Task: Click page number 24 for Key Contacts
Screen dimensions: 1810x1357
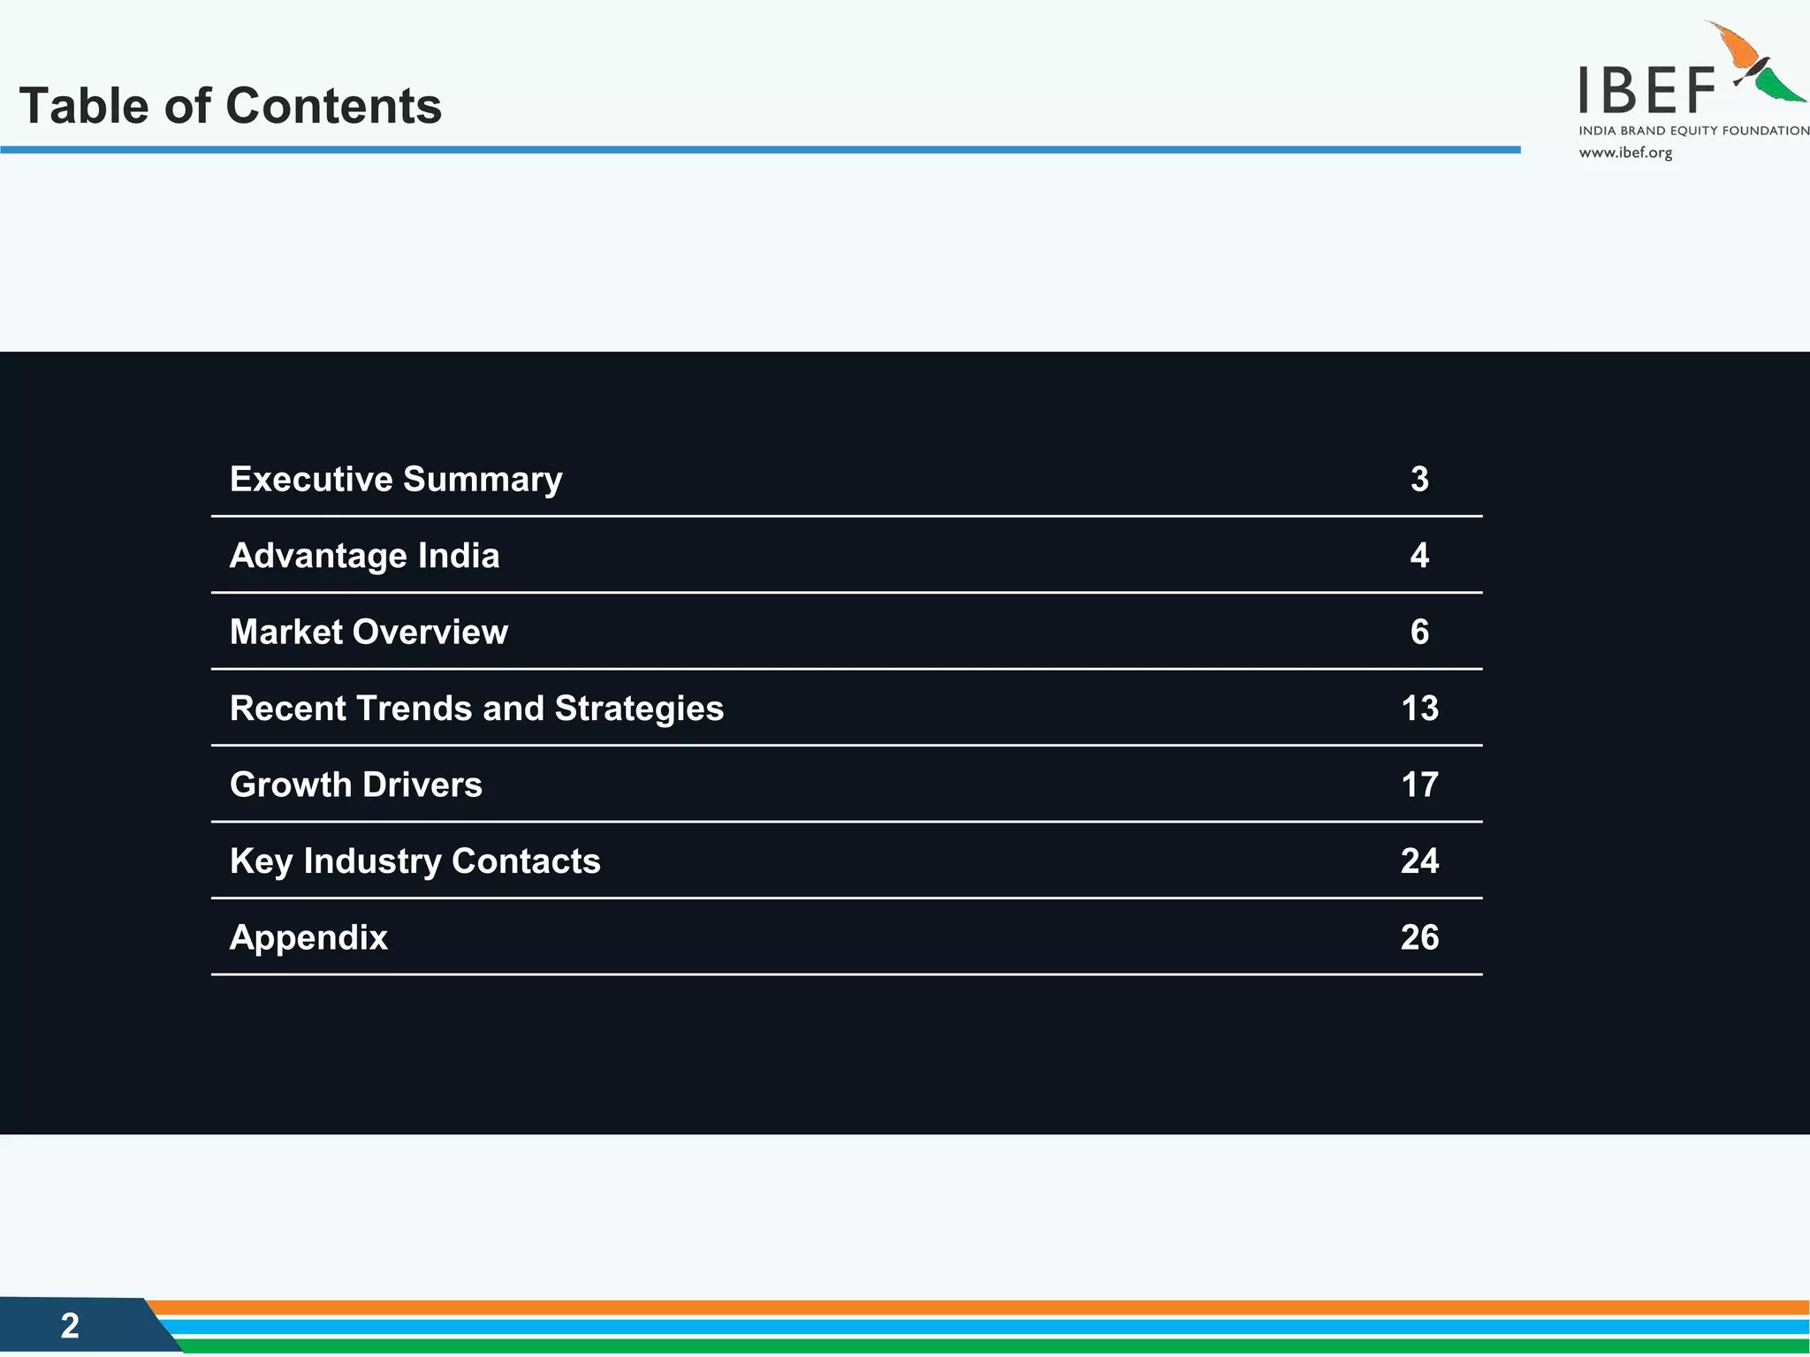Action: tap(1419, 861)
